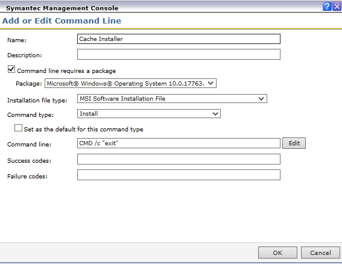342x264 pixels.
Task: Open the Package dropdown showing Microsoft Windows
Action: [130, 84]
